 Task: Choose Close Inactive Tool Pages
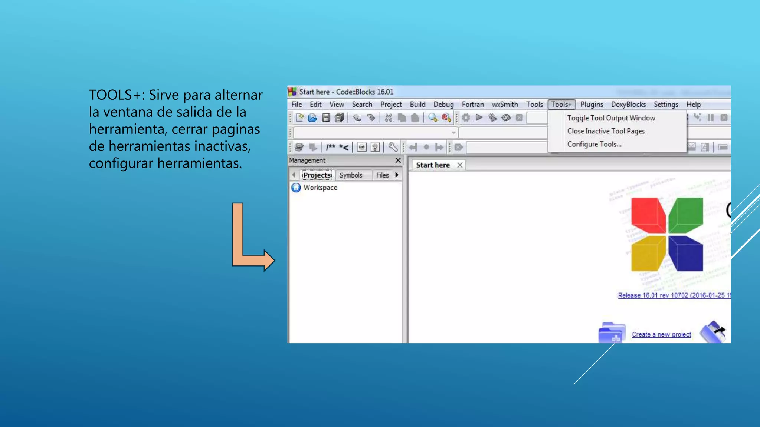(617, 131)
